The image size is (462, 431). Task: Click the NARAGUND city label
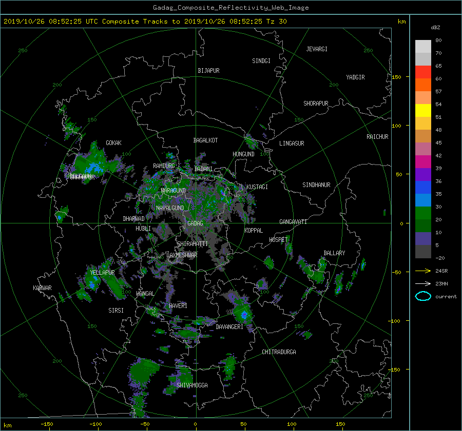(174, 191)
